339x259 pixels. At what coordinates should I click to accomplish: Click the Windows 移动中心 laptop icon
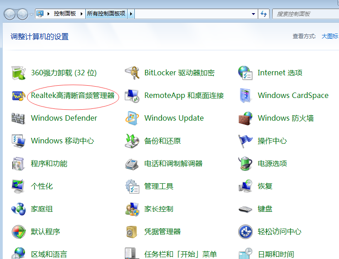point(19,141)
